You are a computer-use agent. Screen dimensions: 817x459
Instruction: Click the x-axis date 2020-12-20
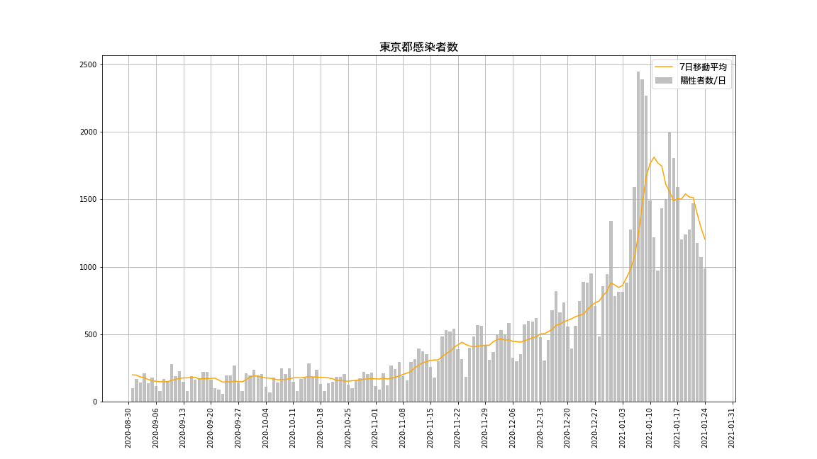[x=567, y=428]
